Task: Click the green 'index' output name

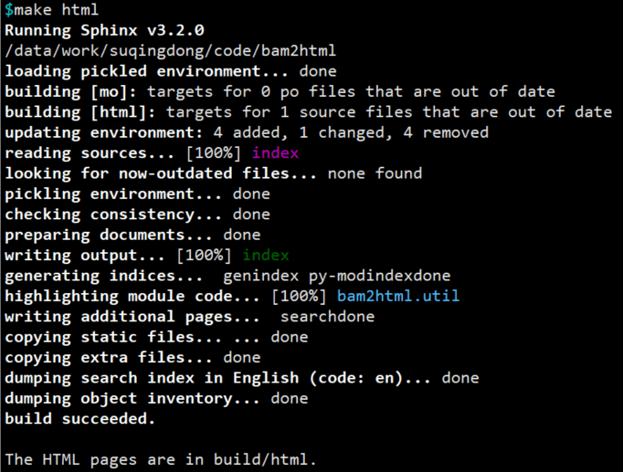Action: (266, 255)
